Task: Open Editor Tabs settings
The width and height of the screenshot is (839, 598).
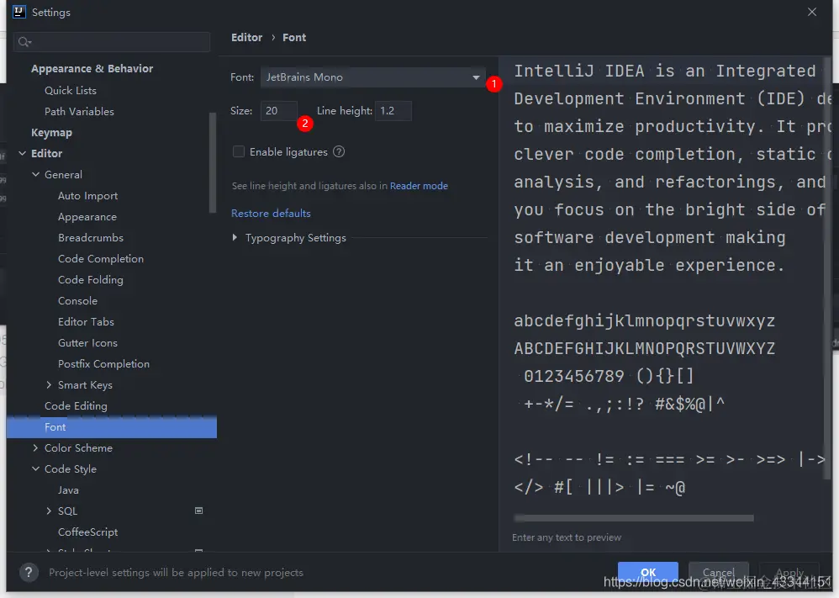Action: tap(86, 322)
